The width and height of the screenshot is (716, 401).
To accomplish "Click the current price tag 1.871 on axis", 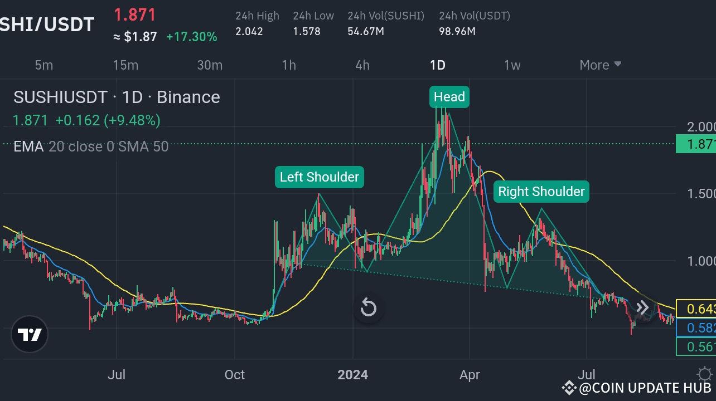I will click(695, 144).
